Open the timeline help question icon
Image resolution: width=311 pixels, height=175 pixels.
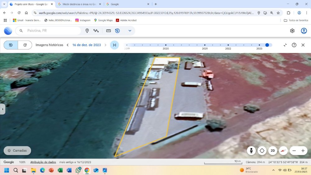point(294,45)
